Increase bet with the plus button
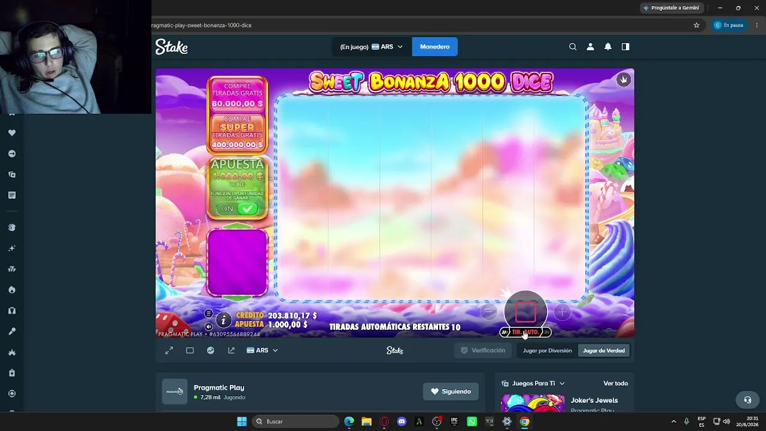The width and height of the screenshot is (766, 431). point(562,311)
